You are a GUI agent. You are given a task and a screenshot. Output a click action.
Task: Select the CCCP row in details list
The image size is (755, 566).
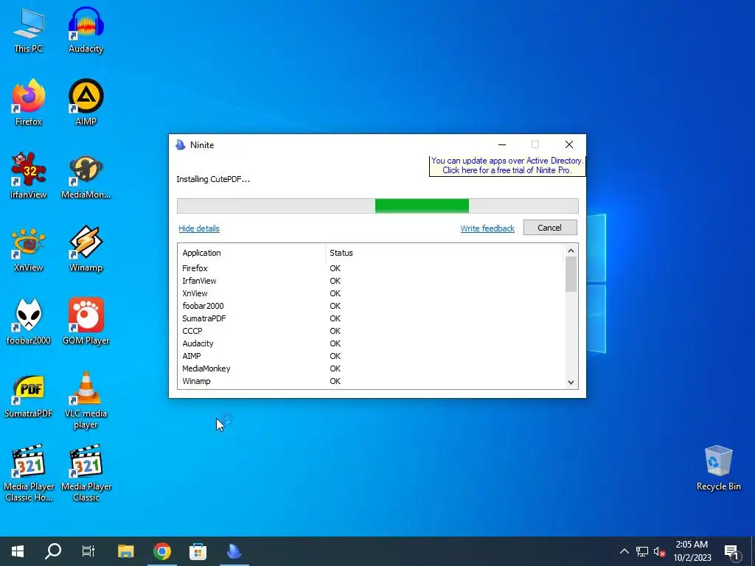coord(371,331)
